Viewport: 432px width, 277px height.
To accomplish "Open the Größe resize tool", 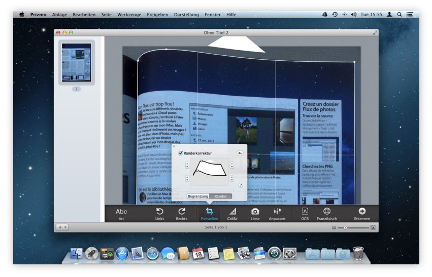I will tap(232, 213).
